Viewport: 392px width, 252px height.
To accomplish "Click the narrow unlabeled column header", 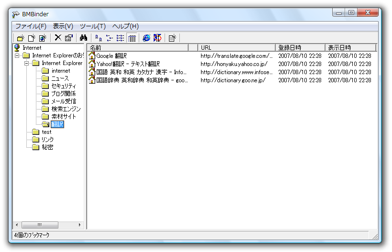I will coord(193,47).
